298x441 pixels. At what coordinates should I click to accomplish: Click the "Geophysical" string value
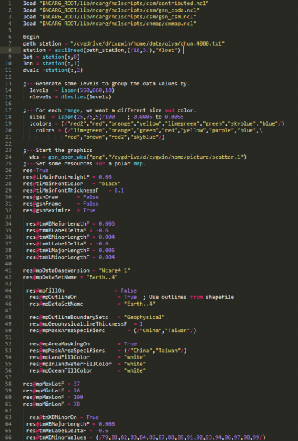pyautogui.click(x=145, y=317)
